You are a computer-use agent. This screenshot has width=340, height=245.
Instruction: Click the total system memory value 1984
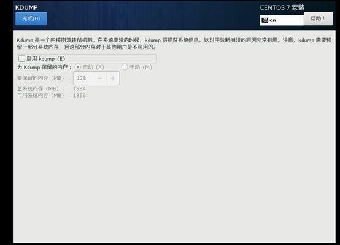pyautogui.click(x=79, y=88)
